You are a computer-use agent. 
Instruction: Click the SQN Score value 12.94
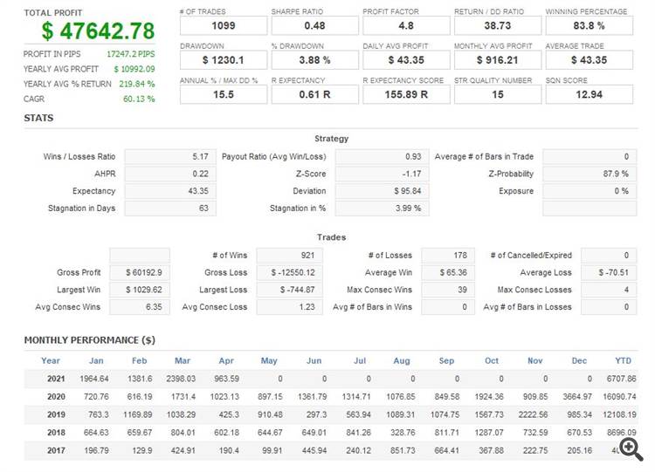click(589, 94)
